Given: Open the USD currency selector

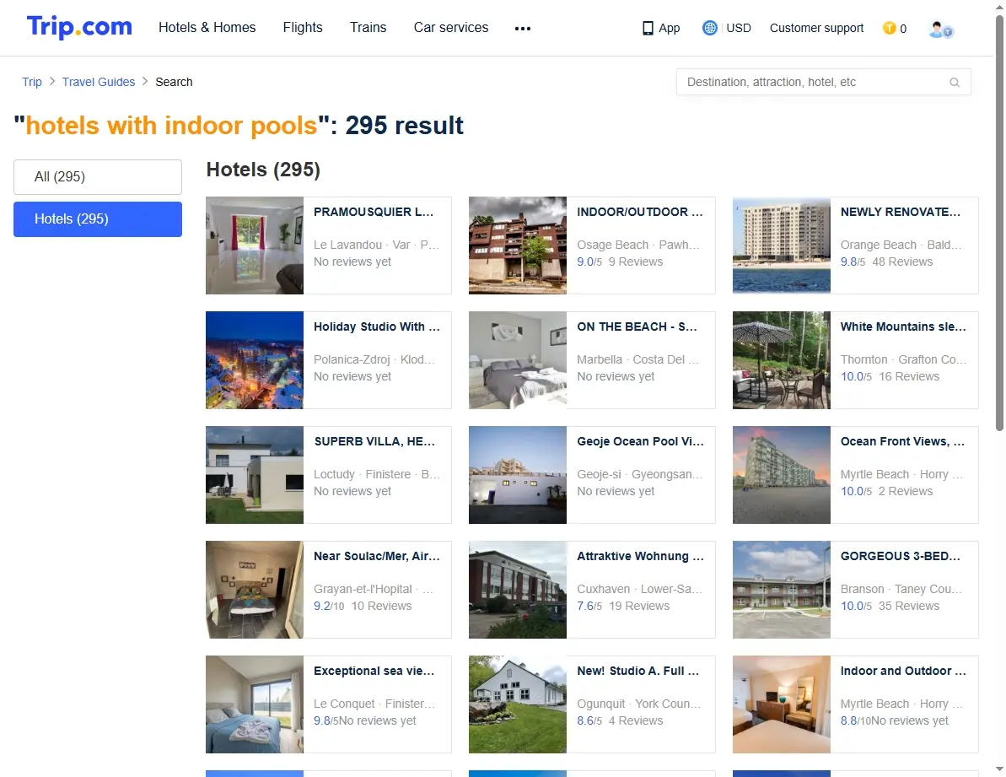Looking at the screenshot, I should pos(739,28).
